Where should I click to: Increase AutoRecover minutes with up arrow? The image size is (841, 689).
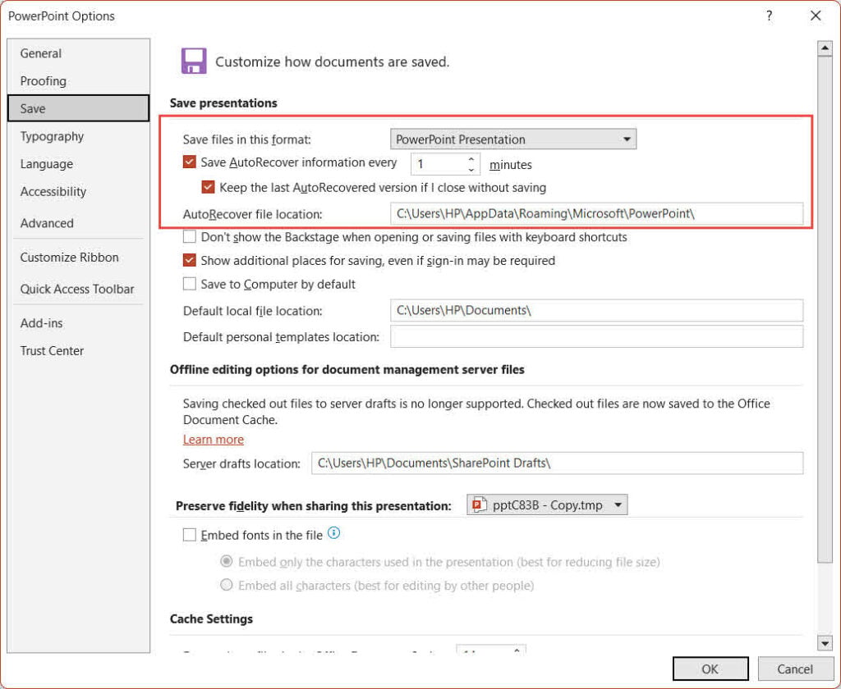471,159
